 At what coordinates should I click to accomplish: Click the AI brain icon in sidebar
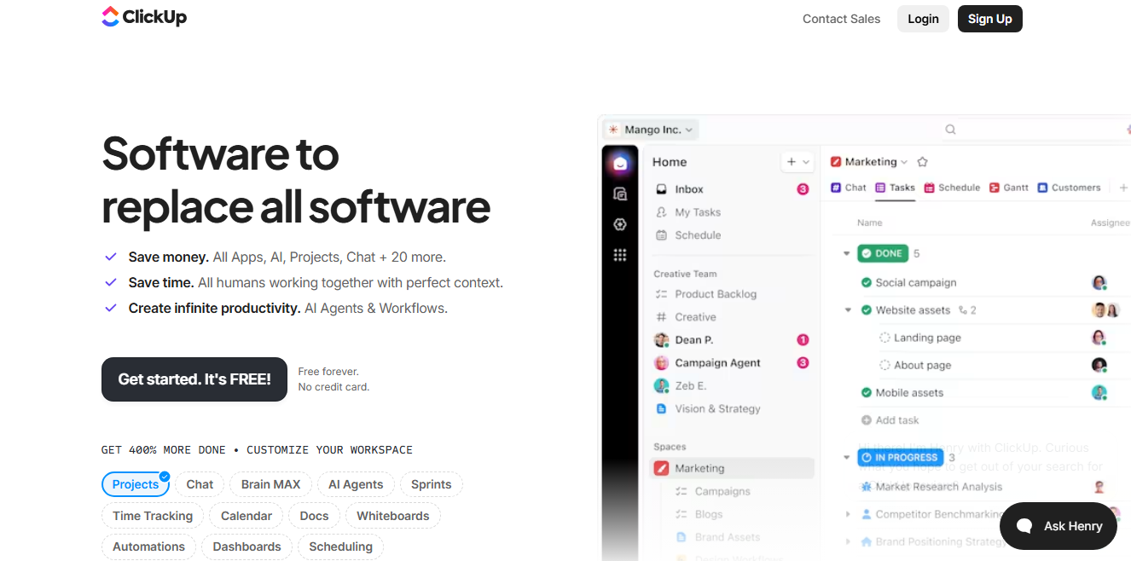pyautogui.click(x=620, y=224)
